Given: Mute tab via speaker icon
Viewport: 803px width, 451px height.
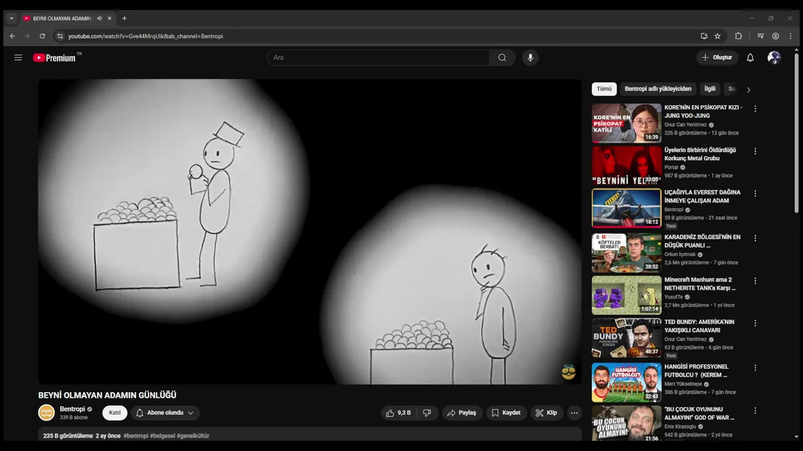Looking at the screenshot, I should 99,18.
